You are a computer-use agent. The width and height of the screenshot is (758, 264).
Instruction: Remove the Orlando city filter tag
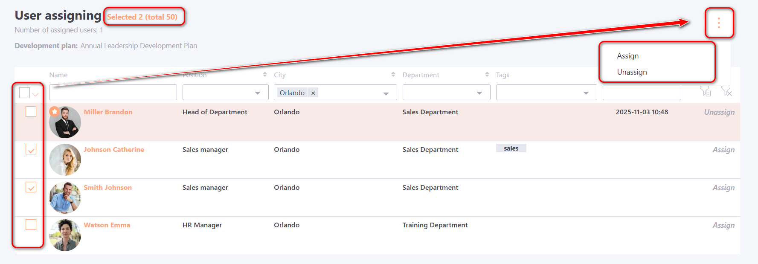(313, 93)
